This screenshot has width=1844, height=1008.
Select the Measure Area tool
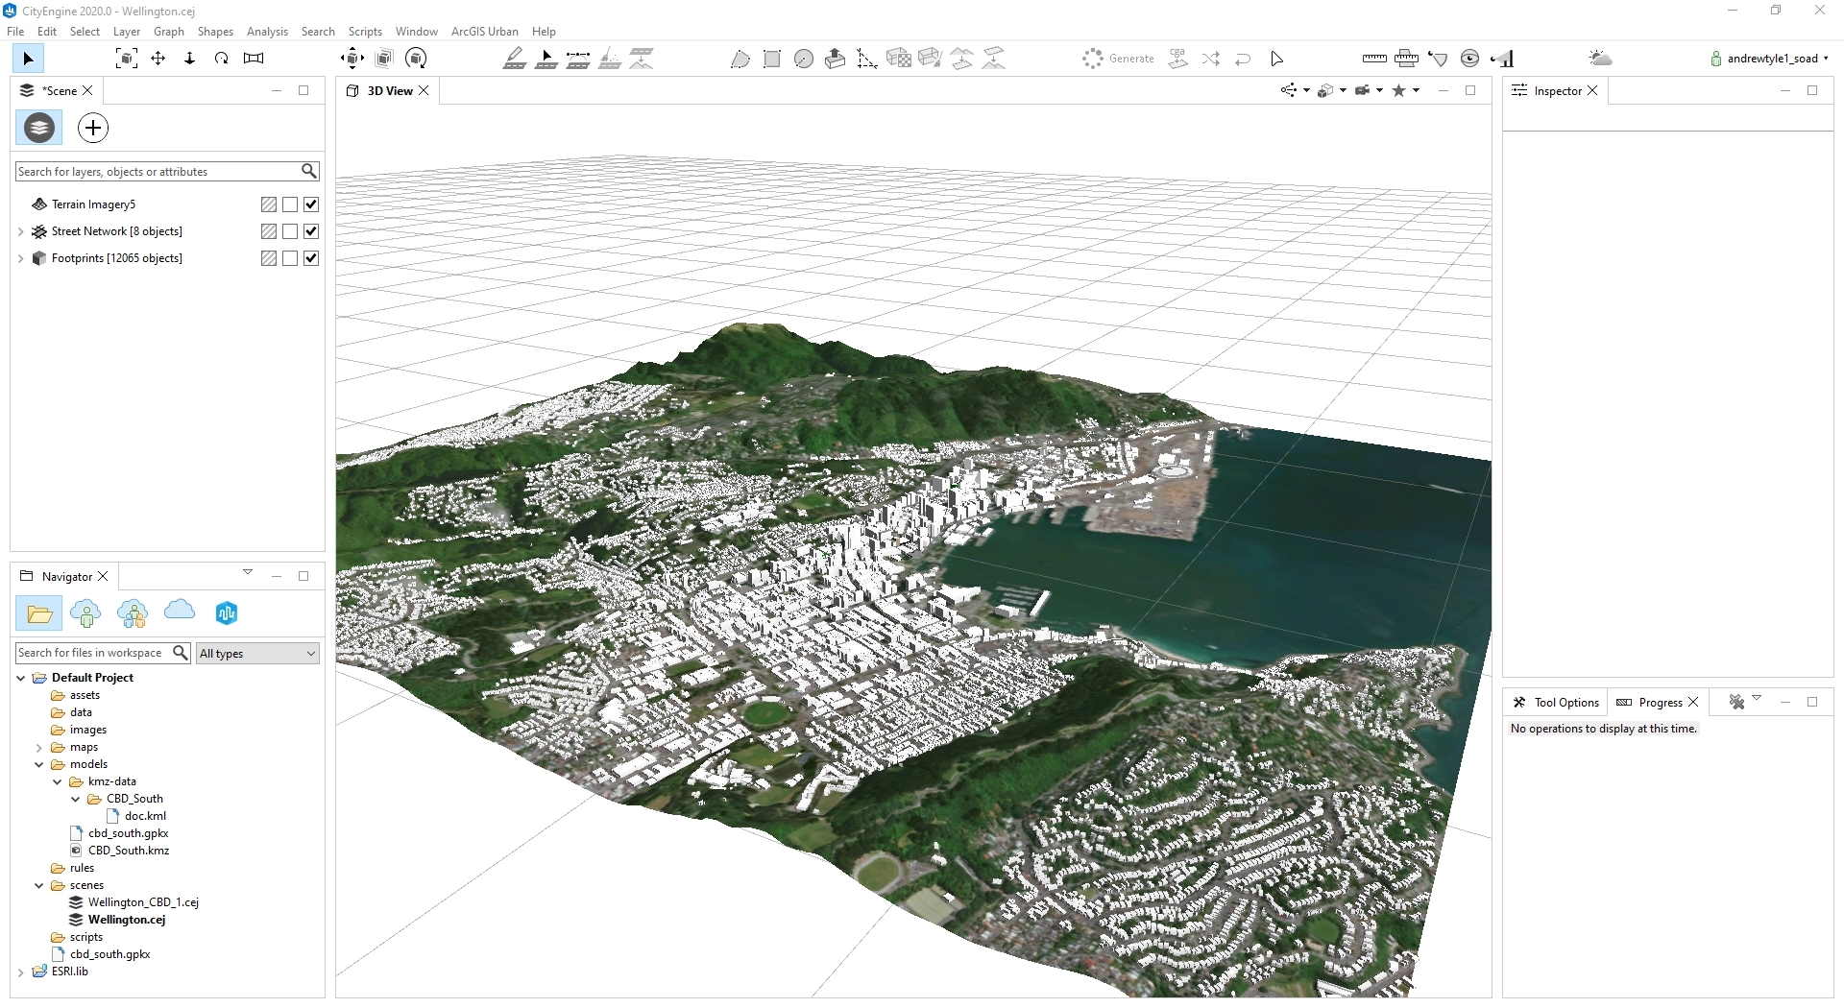click(1406, 59)
